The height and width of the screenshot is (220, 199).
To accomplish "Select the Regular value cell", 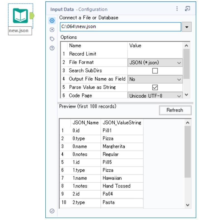I will click(122, 154).
